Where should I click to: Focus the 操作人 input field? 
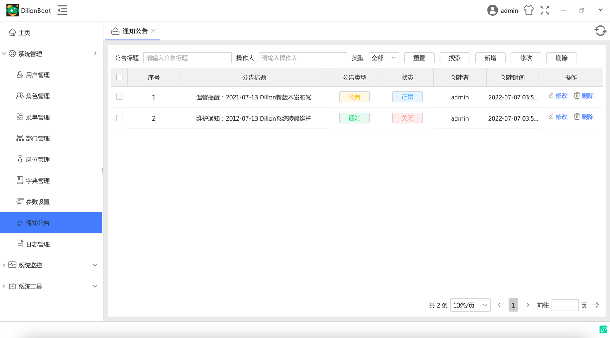click(303, 58)
